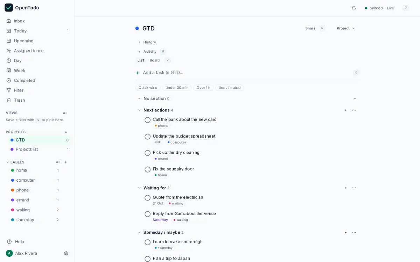
Task: Open Help icon at sidebar bottom
Action: pos(9,242)
